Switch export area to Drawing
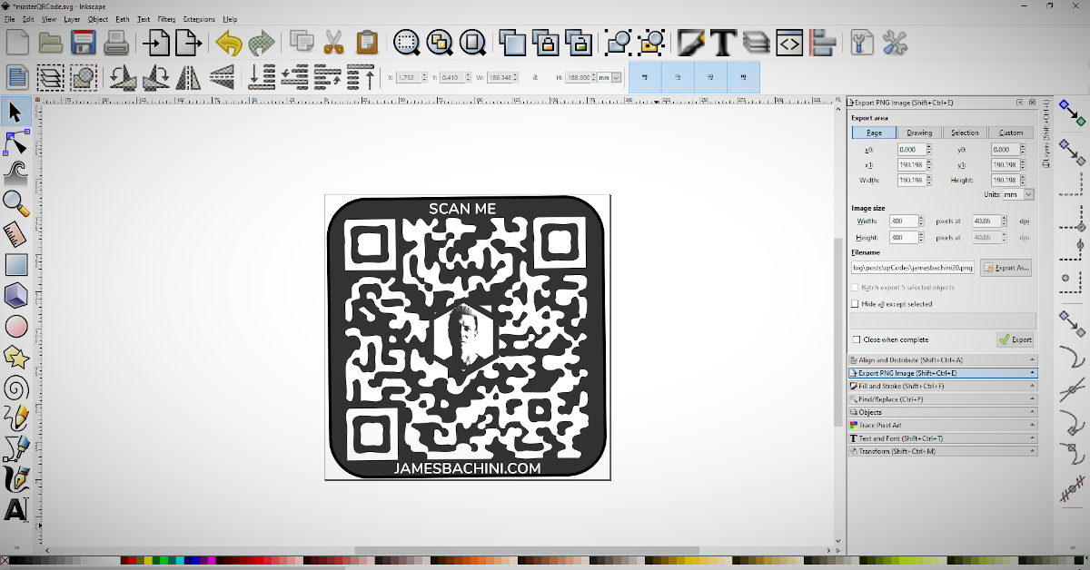Viewport: 1090px width, 570px height. click(x=919, y=133)
